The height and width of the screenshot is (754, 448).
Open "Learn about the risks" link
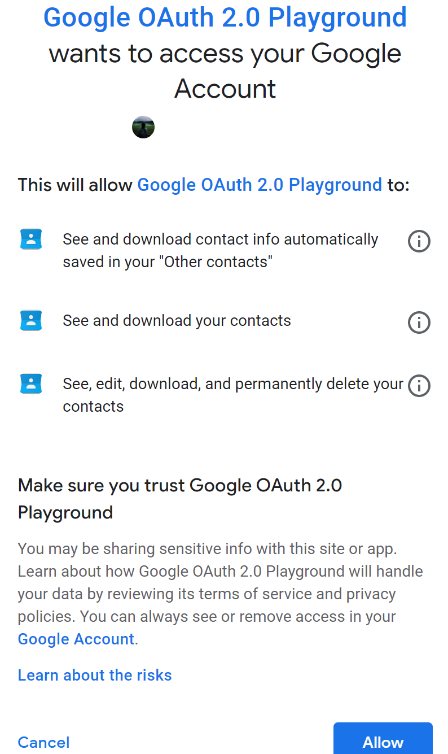[95, 675]
